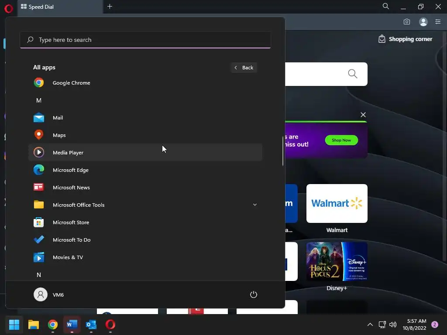
Task: Open the clock and date flyout
Action: (x=414, y=325)
